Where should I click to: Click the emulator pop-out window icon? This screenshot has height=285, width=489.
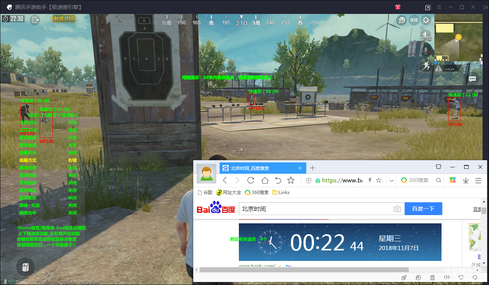click(x=428, y=7)
